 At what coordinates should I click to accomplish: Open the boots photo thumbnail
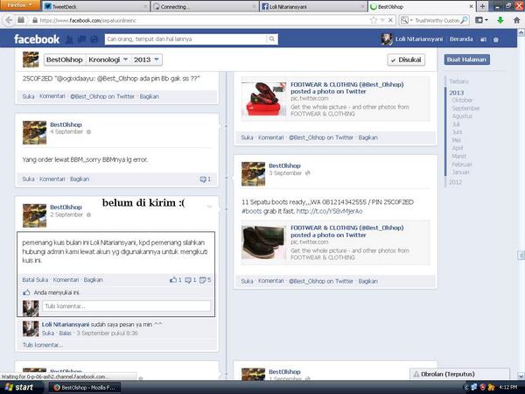click(x=264, y=243)
